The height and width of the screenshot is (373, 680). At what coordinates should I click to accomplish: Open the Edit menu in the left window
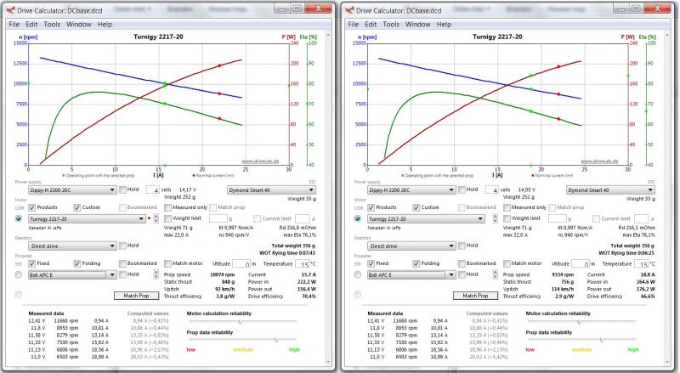pyautogui.click(x=31, y=25)
